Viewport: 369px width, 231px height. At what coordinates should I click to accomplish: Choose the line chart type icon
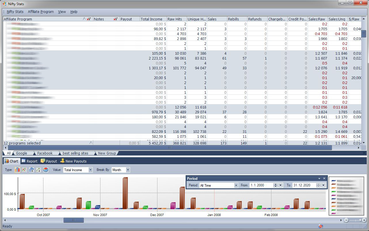click(x=24, y=170)
